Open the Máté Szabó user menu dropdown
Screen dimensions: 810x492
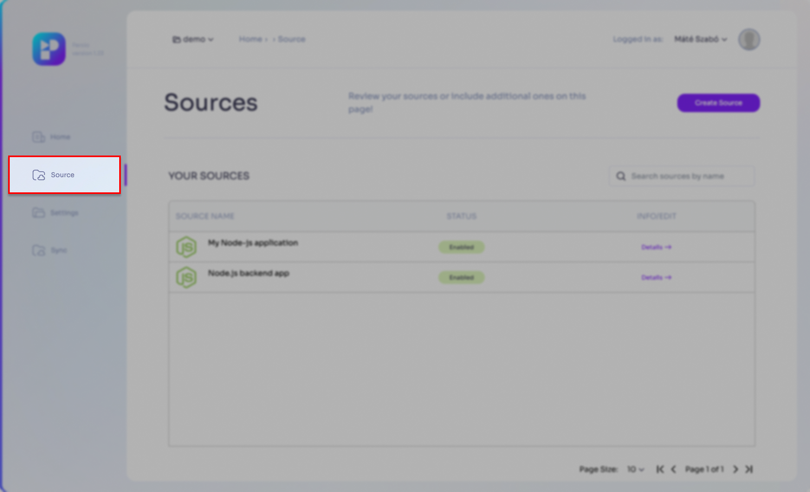(x=700, y=40)
